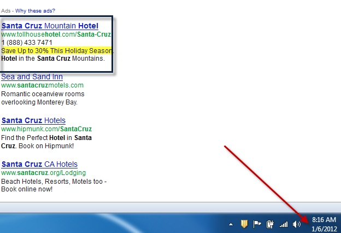Open the volume speaker icon
Screen dimensions: 341x233
[x=297, y=224]
